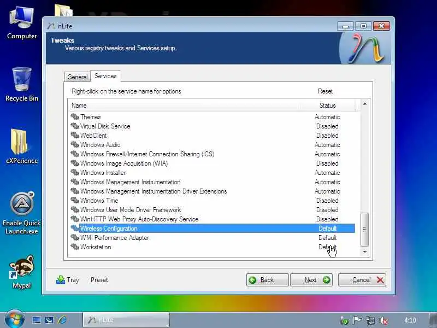Click the flag icon in system tray
This screenshot has width=437, height=328.
pos(357,320)
